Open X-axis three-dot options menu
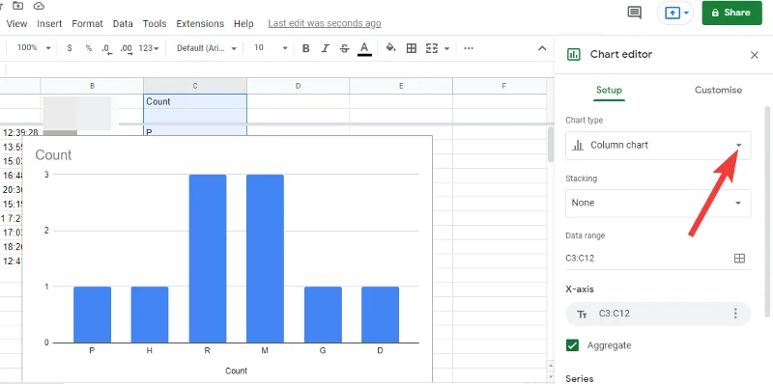 735,314
